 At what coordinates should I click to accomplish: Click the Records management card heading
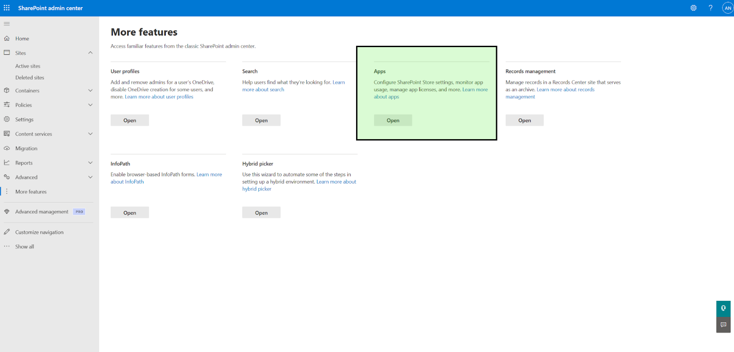pyautogui.click(x=530, y=71)
